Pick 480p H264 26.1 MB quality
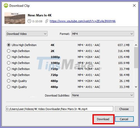 (x=9, y=81)
